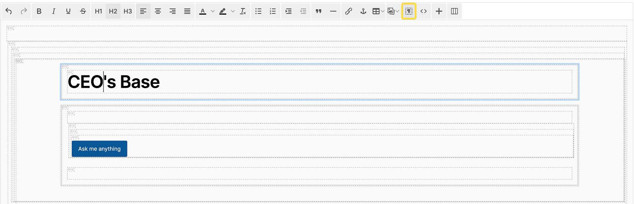Click the plus insert icon
634x204 pixels.
click(x=439, y=11)
